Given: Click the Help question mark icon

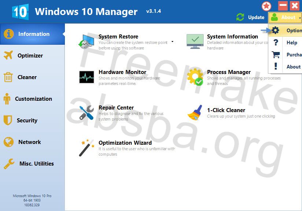Looking at the screenshot, I should [x=276, y=42].
